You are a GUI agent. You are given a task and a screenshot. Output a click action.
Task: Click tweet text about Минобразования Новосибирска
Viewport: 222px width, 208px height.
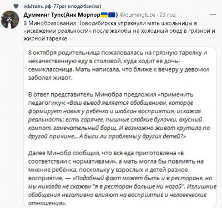(119, 31)
